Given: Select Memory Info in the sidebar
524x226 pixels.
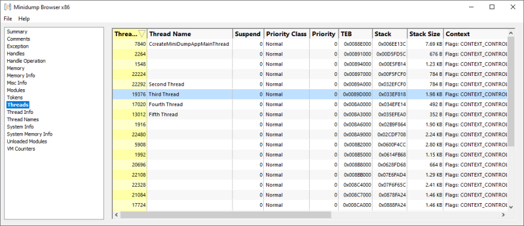Looking at the screenshot, I should (x=21, y=76).
